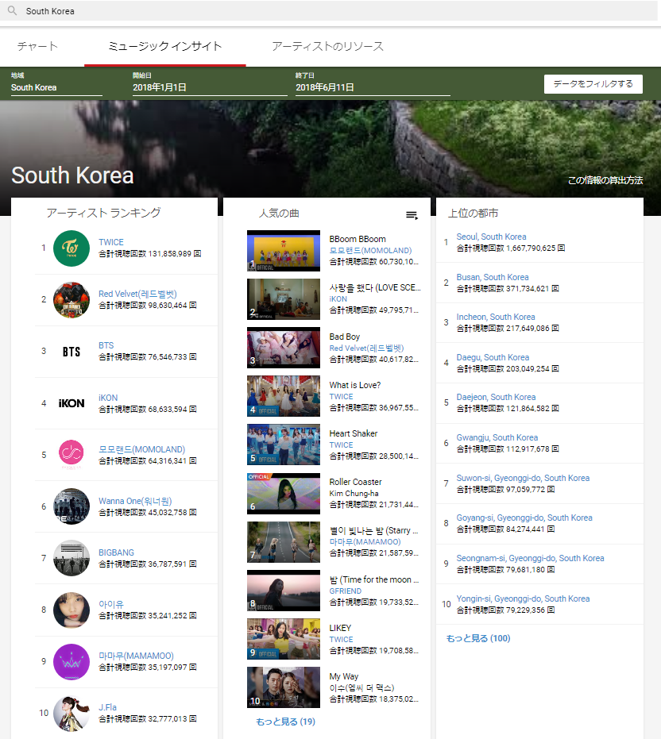Play the 사랑을 했다 (LOVE SCENARIO) thumbnail

click(x=284, y=299)
